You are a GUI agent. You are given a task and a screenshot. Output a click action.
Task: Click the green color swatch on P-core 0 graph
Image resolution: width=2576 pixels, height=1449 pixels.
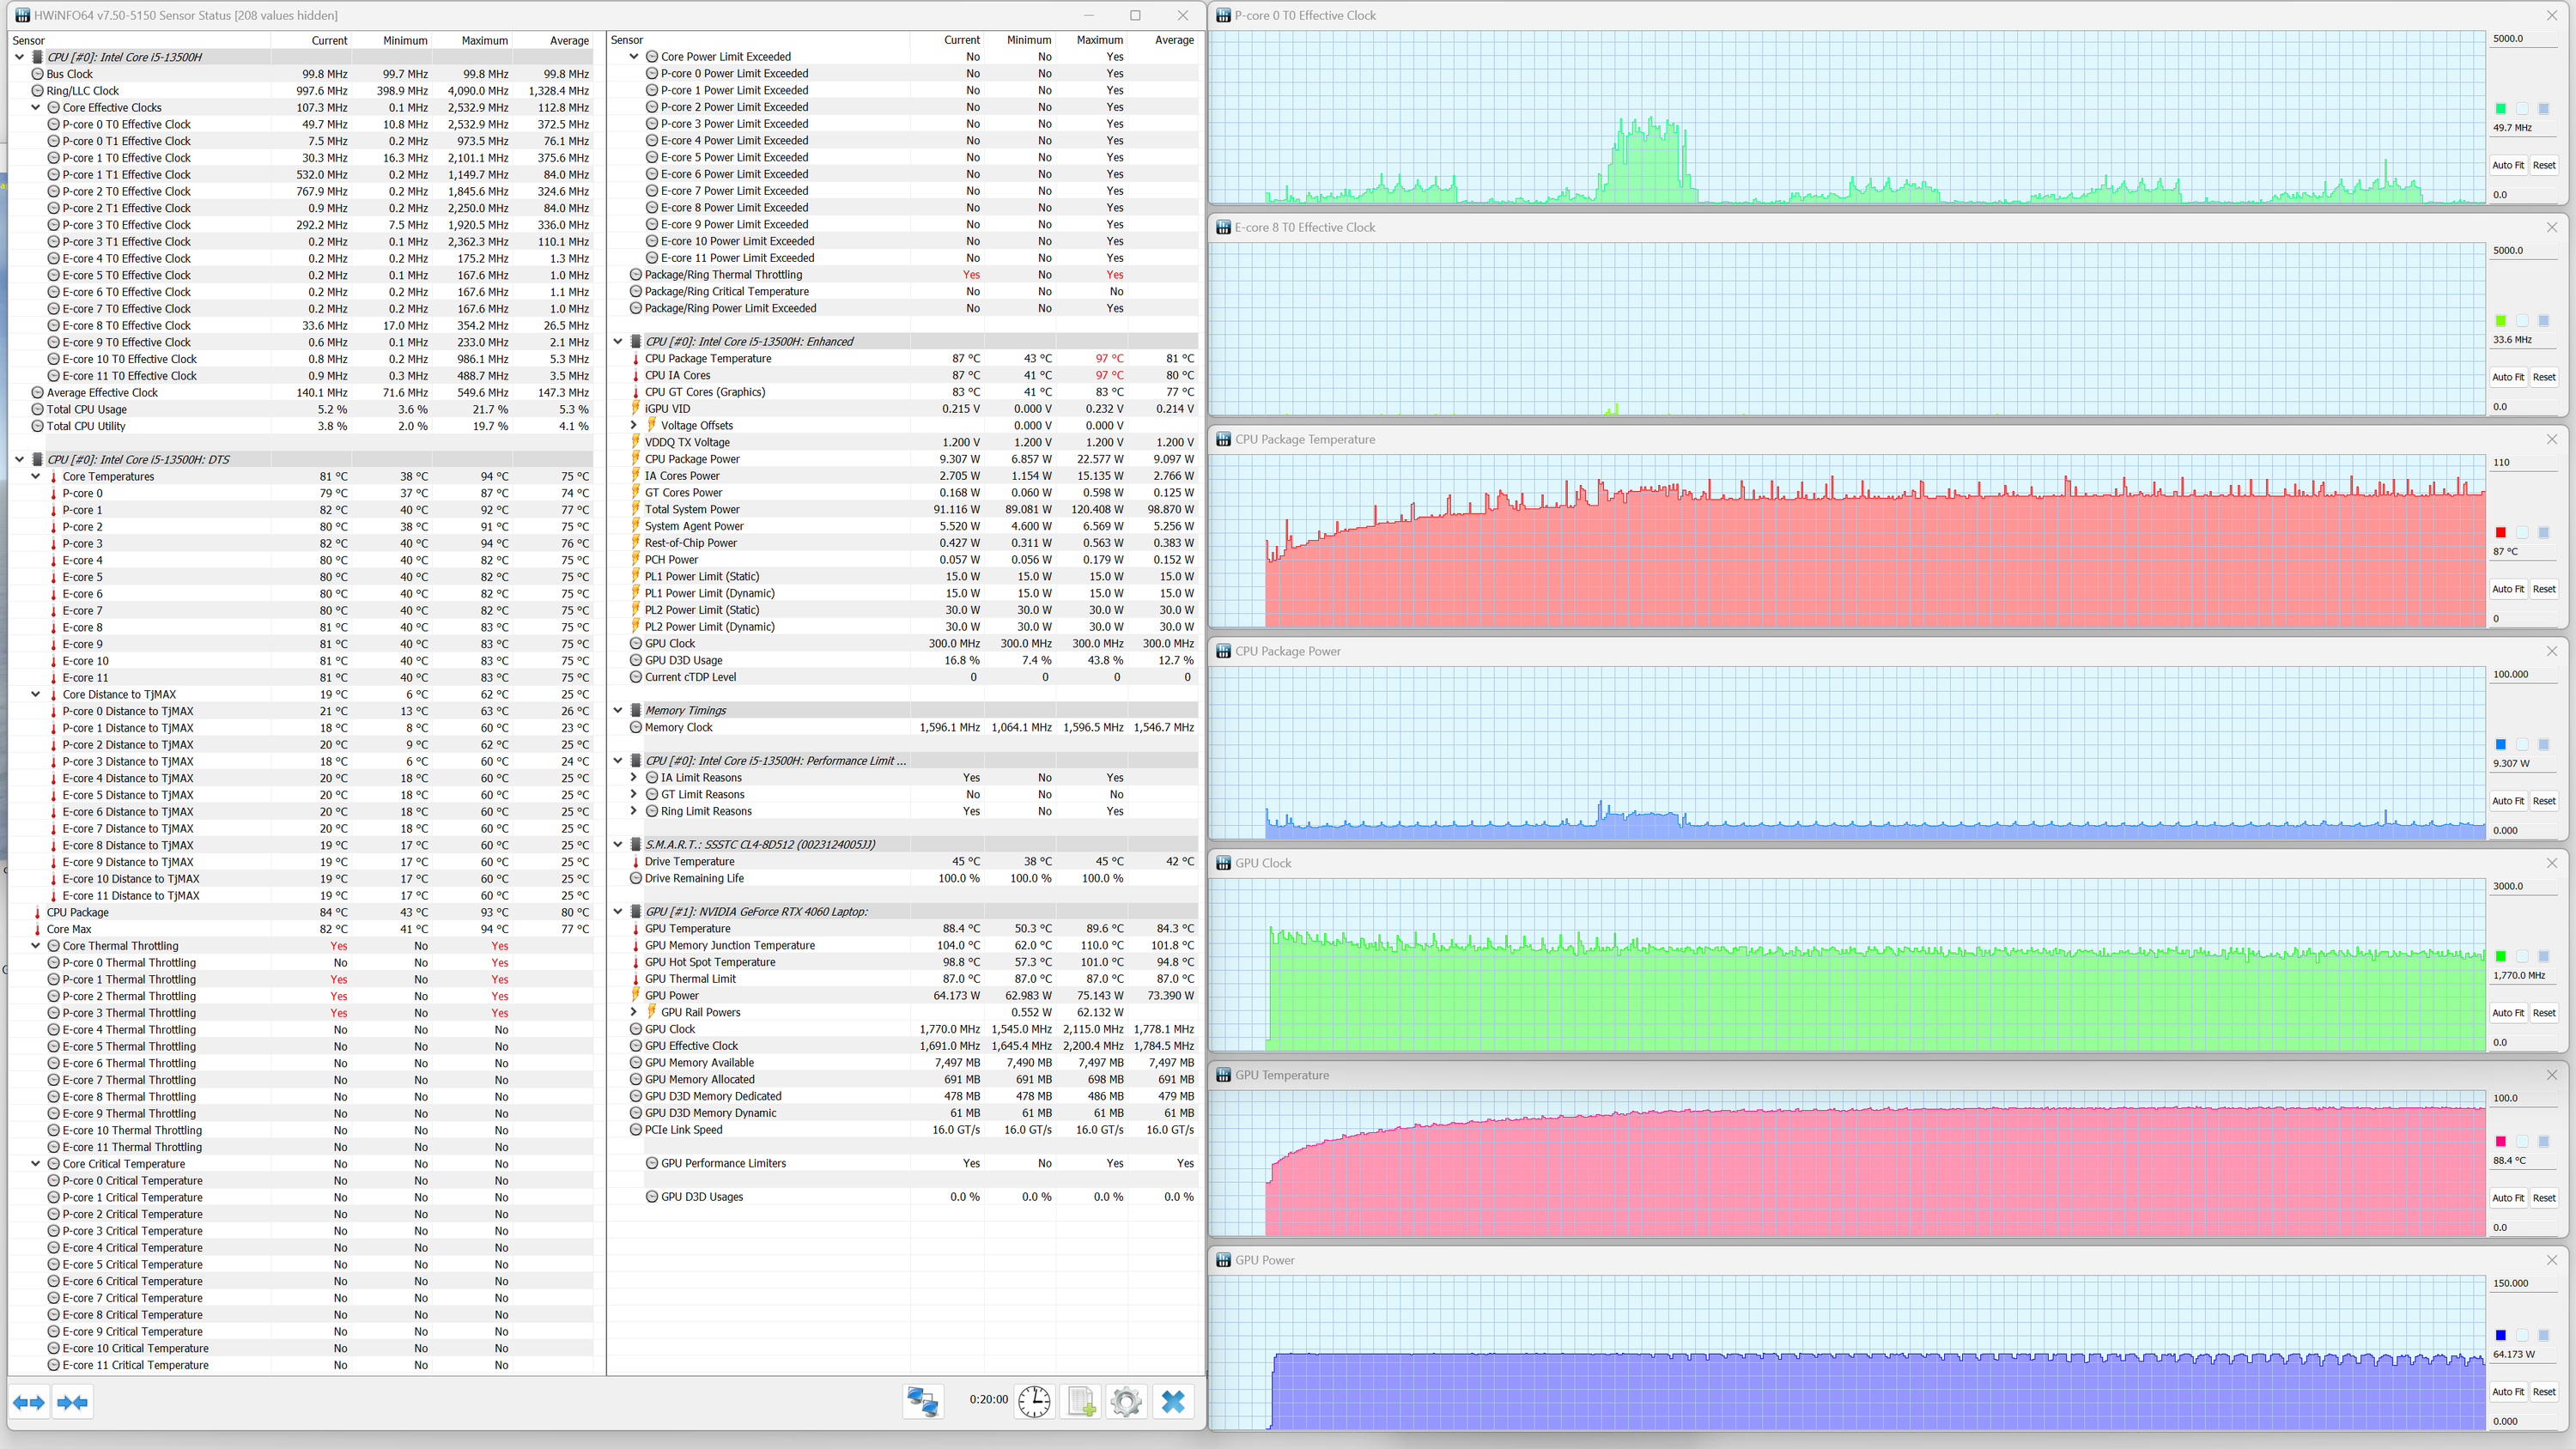click(2500, 108)
